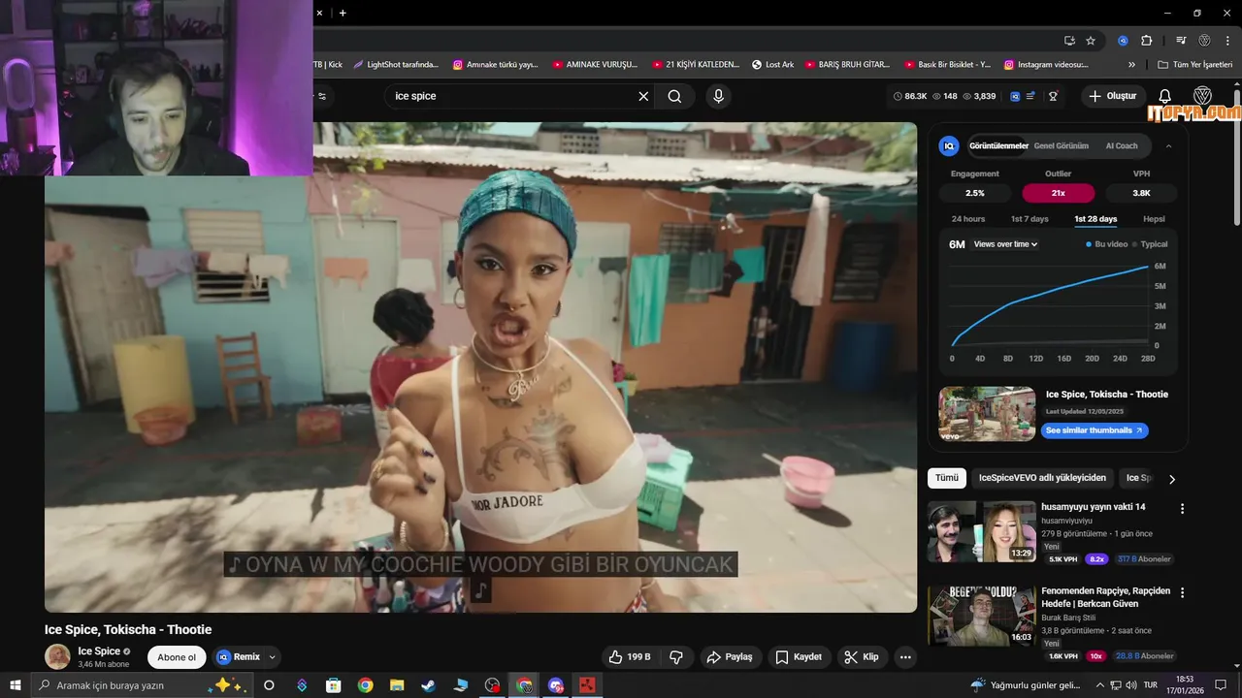Screen dimensions: 1242x698
Task: Switch to the Genel Görünüm tab
Action: click(1061, 146)
